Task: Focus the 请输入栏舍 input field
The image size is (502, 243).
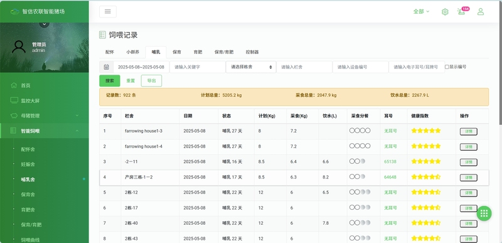Action: coord(304,67)
